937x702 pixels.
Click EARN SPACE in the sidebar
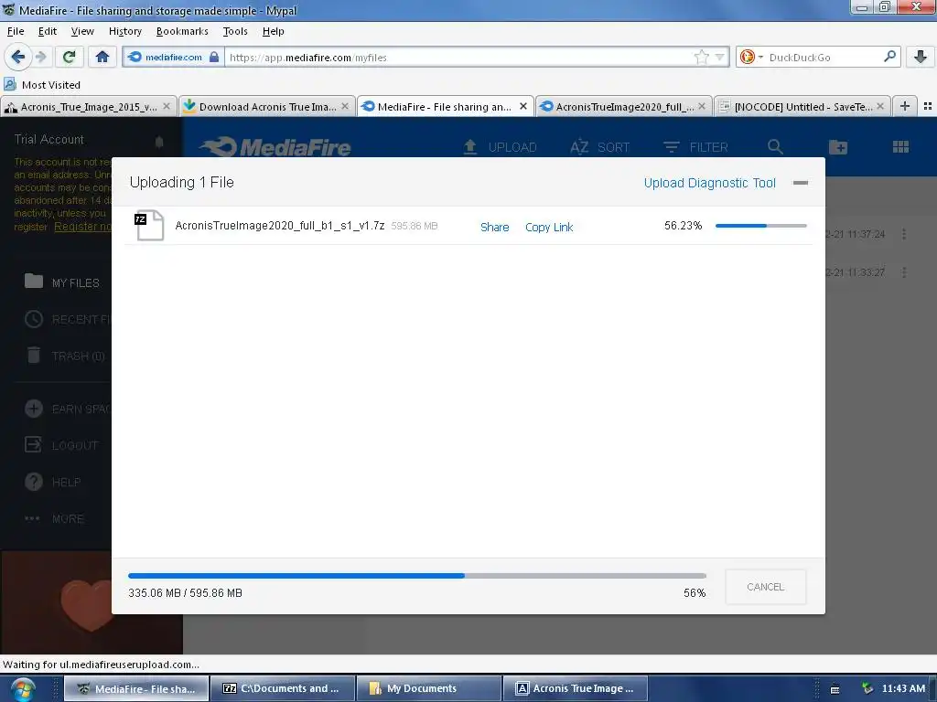tap(68, 409)
